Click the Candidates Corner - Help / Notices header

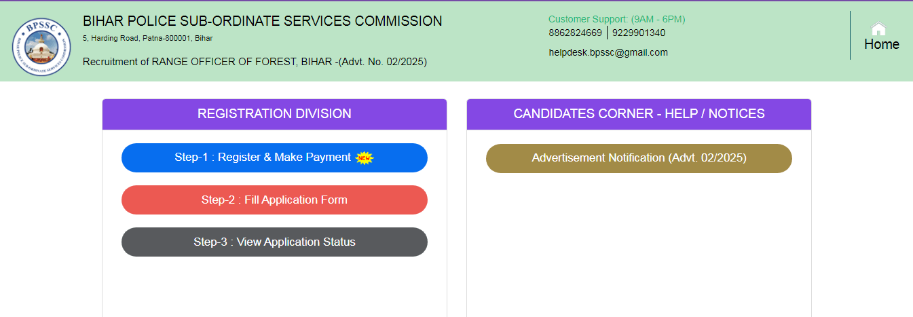pos(639,114)
